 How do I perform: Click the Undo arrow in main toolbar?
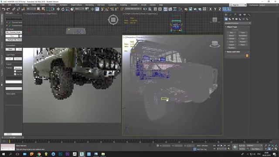pos(3,9)
